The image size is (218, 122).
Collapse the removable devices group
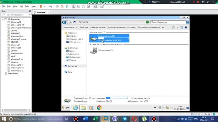[x=89, y=44]
